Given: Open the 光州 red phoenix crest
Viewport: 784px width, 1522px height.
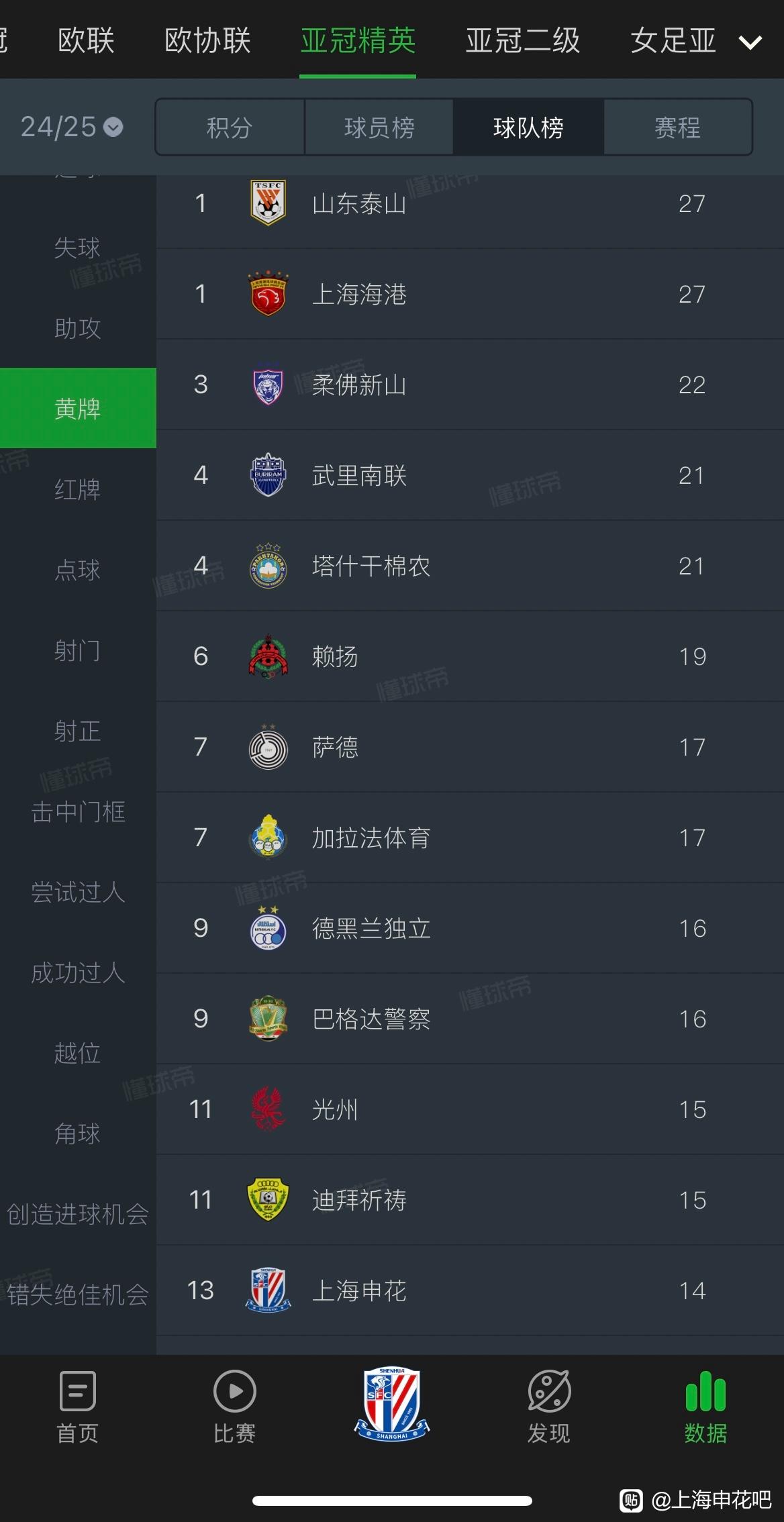Looking at the screenshot, I should click(268, 1109).
